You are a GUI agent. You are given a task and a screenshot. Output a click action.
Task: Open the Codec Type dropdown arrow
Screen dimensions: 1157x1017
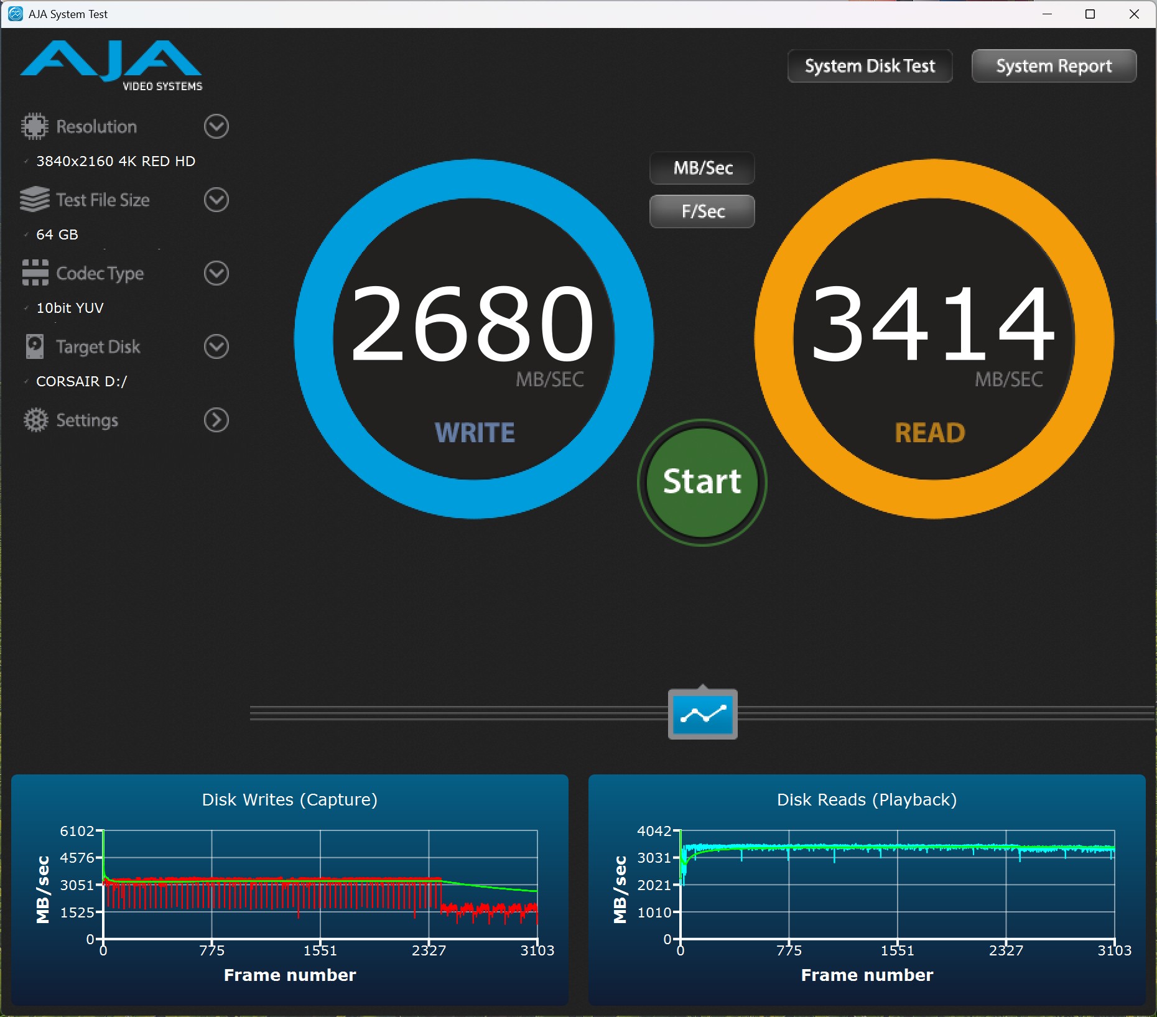216,273
